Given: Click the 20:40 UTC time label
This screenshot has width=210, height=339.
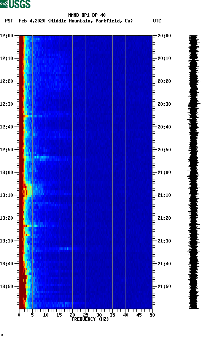Looking at the screenshot, I should pos(164,127).
